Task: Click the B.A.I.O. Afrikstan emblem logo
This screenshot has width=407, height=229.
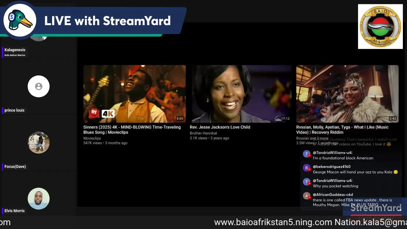Action: (x=380, y=26)
